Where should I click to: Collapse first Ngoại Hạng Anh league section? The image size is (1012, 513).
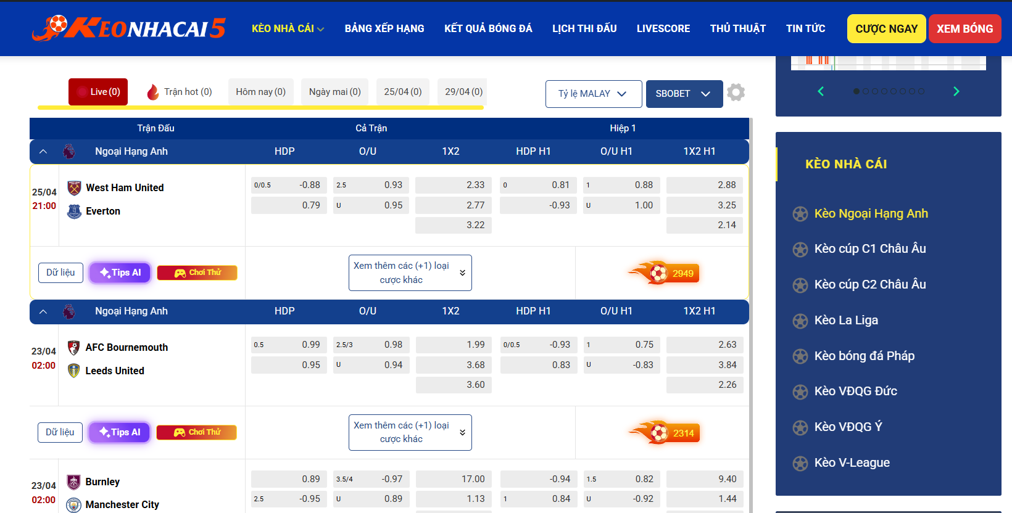coord(43,152)
